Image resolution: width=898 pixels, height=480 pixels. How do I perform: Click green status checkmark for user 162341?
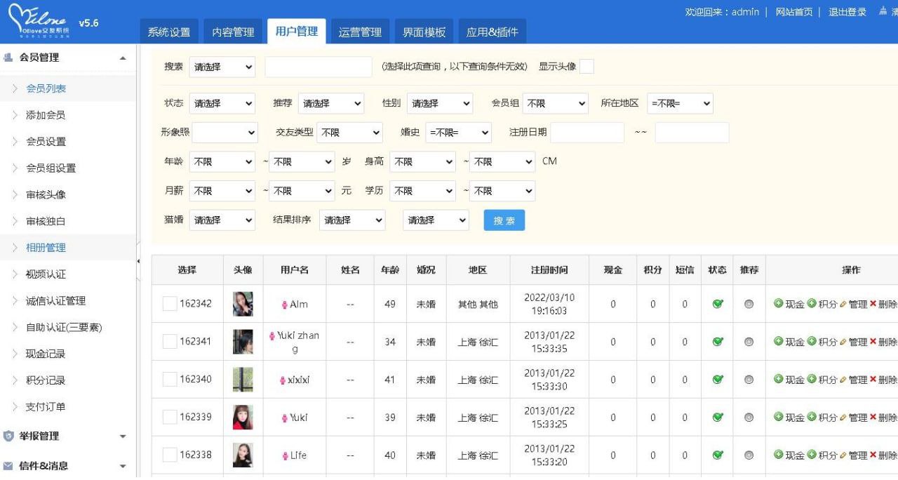(717, 342)
